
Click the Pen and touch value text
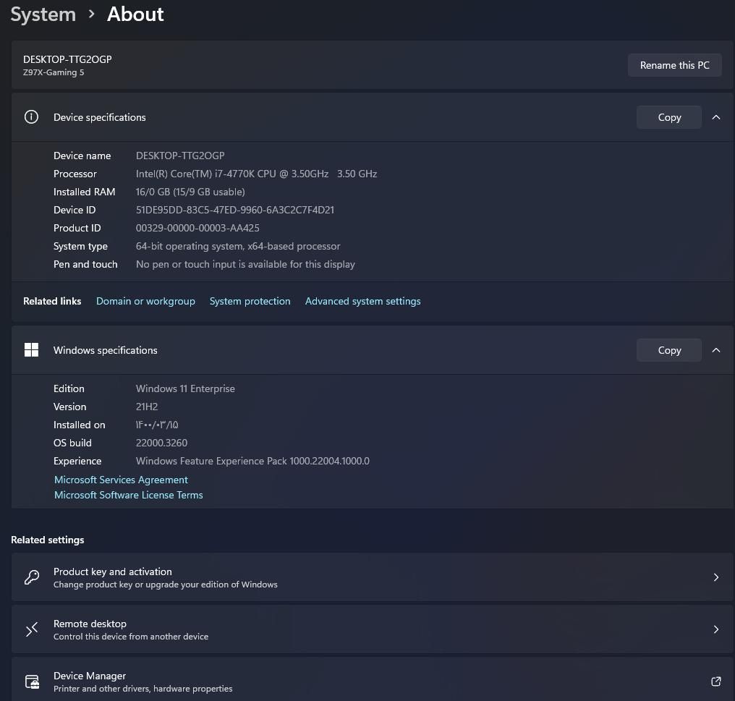pos(245,265)
